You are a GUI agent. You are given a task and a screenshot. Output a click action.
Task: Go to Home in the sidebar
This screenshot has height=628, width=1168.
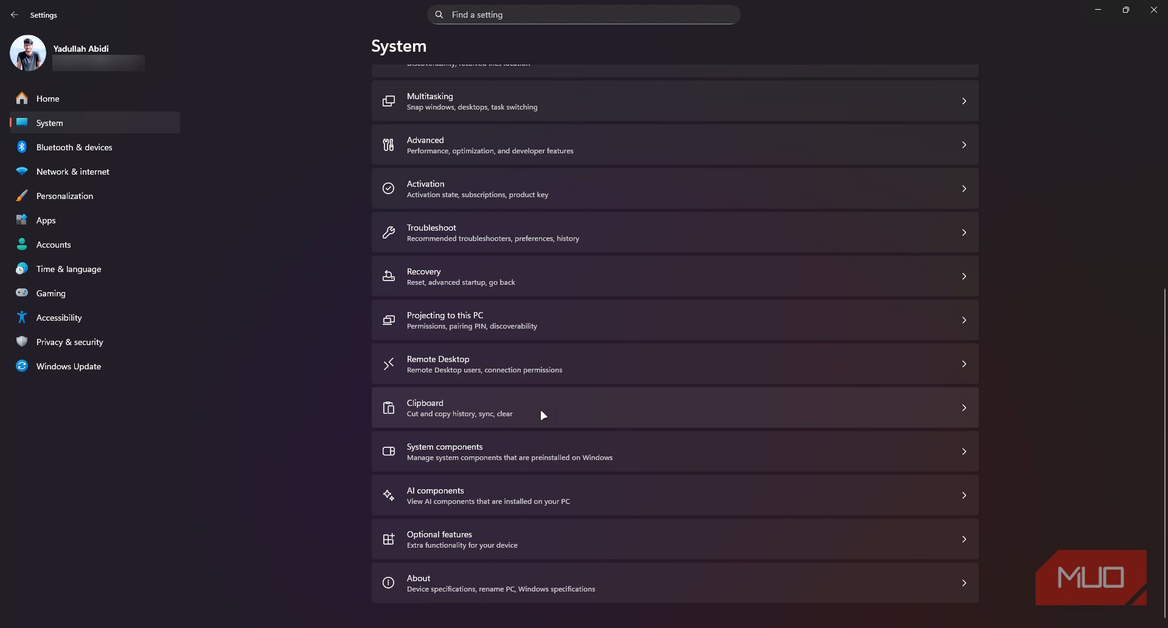pos(95,98)
